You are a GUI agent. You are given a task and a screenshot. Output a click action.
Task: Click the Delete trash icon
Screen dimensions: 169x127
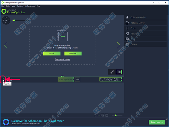(127, 44)
